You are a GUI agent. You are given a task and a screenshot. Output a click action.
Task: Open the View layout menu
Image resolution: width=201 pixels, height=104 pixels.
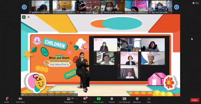coord(196,3)
